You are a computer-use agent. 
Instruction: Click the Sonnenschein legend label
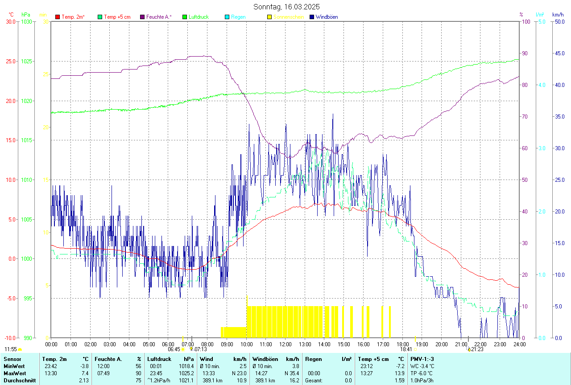pyautogui.click(x=289, y=17)
